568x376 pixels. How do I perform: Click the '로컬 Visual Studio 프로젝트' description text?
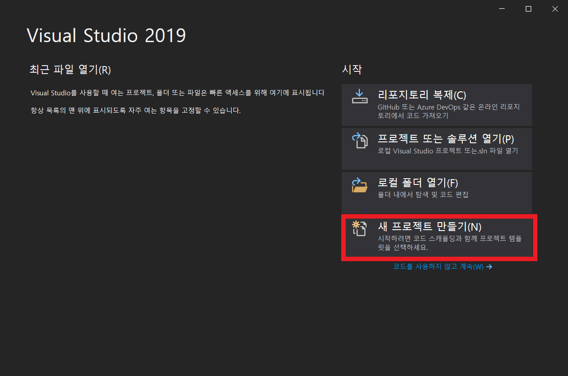click(x=448, y=151)
